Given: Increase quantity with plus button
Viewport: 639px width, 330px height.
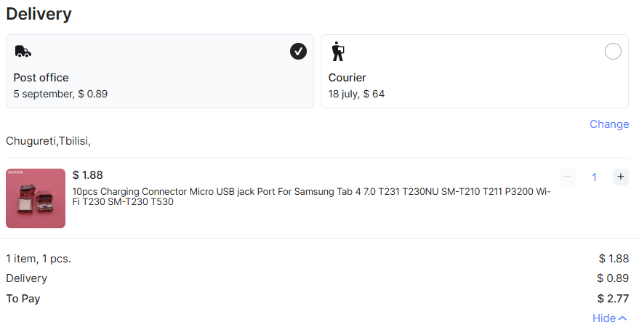Looking at the screenshot, I should [621, 177].
